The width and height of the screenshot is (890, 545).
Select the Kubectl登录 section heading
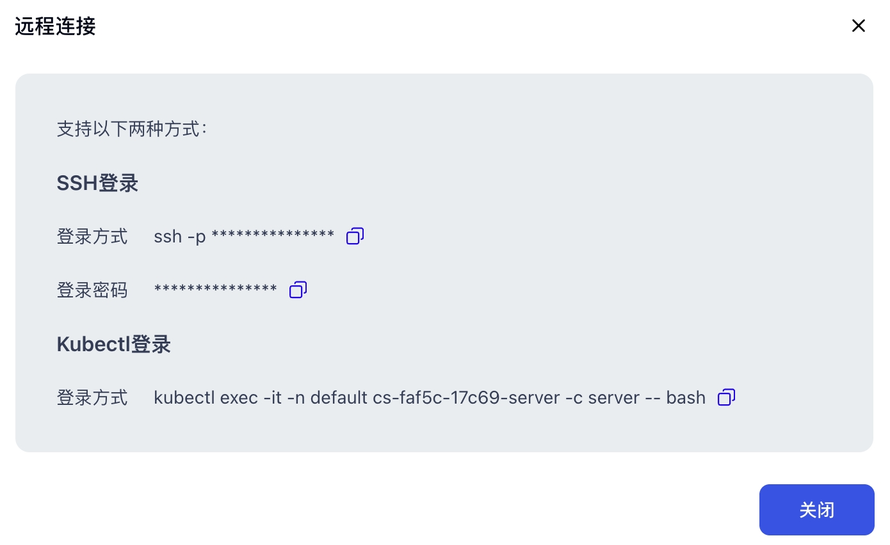[x=113, y=345]
